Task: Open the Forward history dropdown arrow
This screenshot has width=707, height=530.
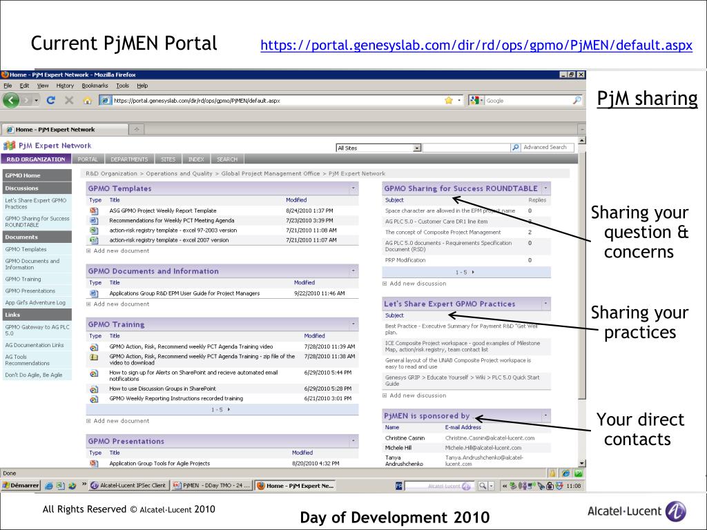Action: 36,100
